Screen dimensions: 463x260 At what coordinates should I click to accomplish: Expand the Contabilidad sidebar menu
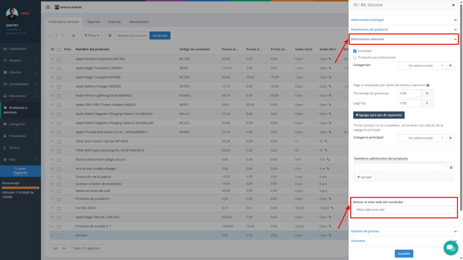20,84
